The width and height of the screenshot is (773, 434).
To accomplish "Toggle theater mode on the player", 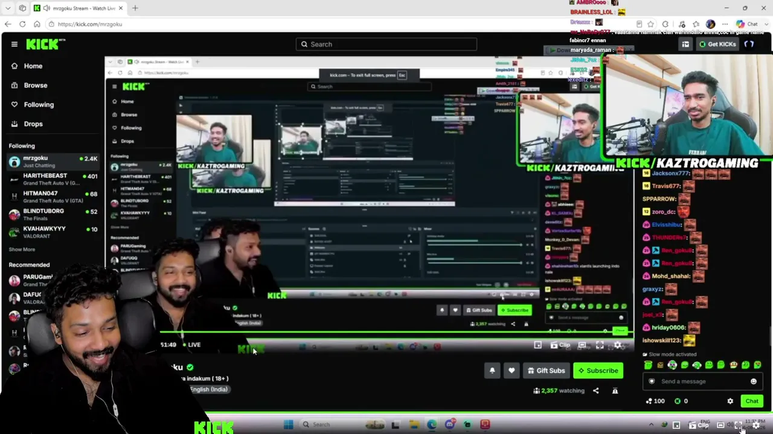I will tap(582, 345).
